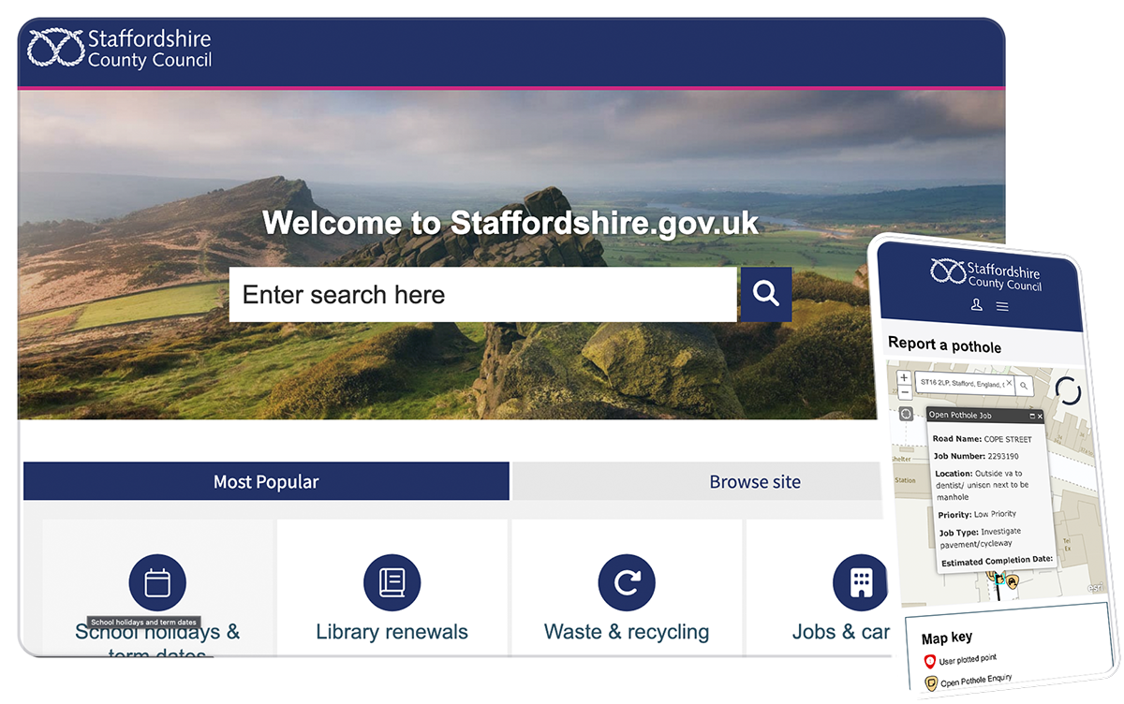
Task: Click the Staffordshire County Council desktop logo
Action: pos(120,49)
